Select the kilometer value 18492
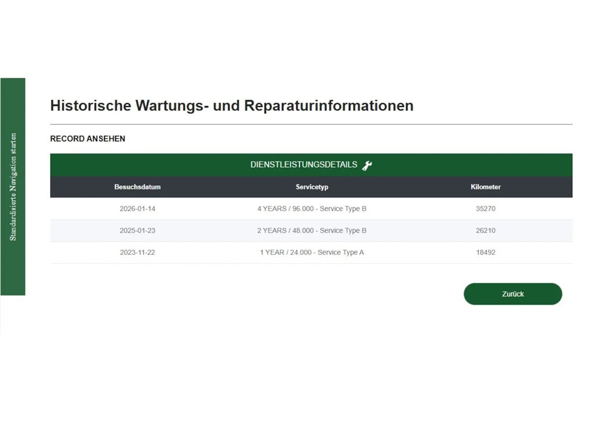Viewport: 592px width, 444px height. pyautogui.click(x=486, y=253)
